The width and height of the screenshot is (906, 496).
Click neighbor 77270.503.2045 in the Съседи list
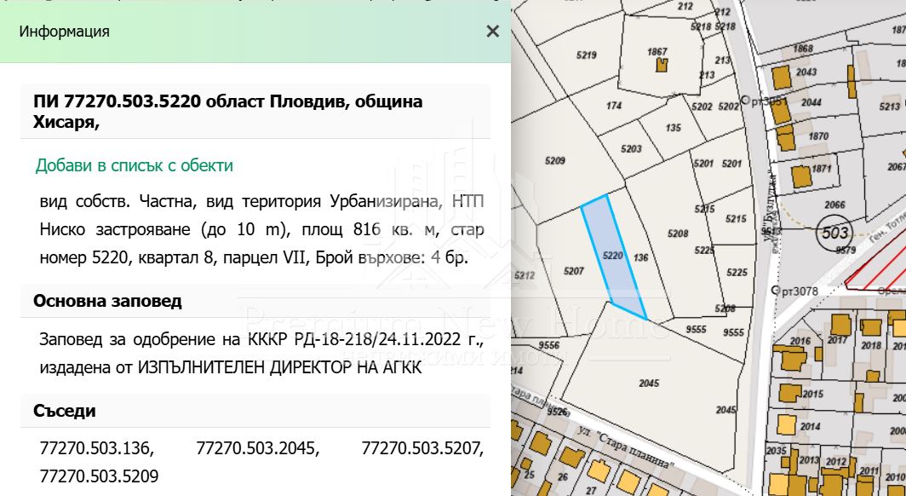[x=257, y=448]
